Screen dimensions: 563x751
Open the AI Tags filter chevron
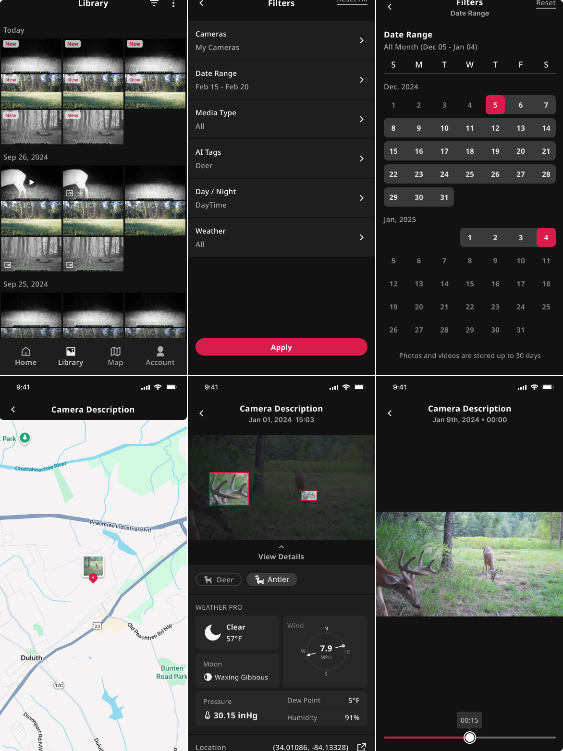coord(362,159)
